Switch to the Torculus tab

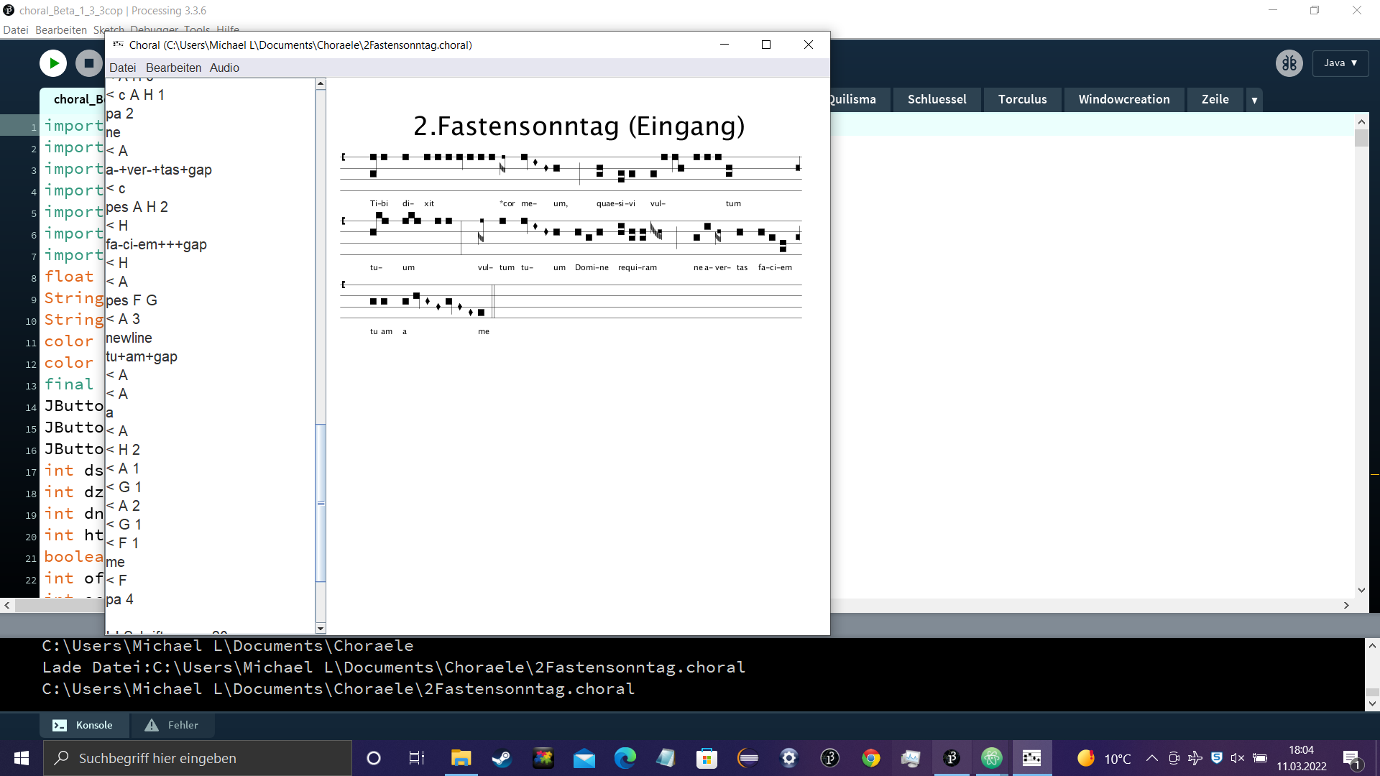pos(1022,99)
